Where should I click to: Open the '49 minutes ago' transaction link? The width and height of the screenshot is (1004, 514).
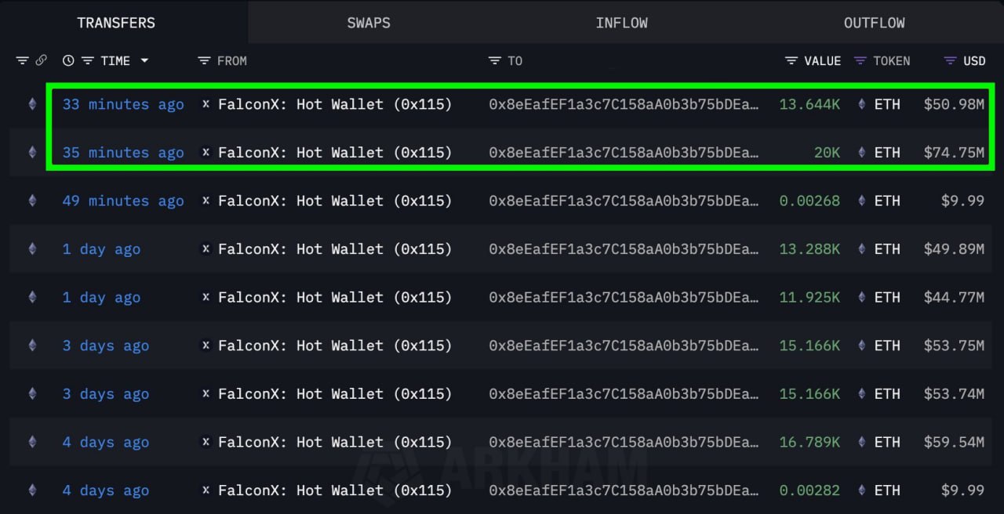123,201
